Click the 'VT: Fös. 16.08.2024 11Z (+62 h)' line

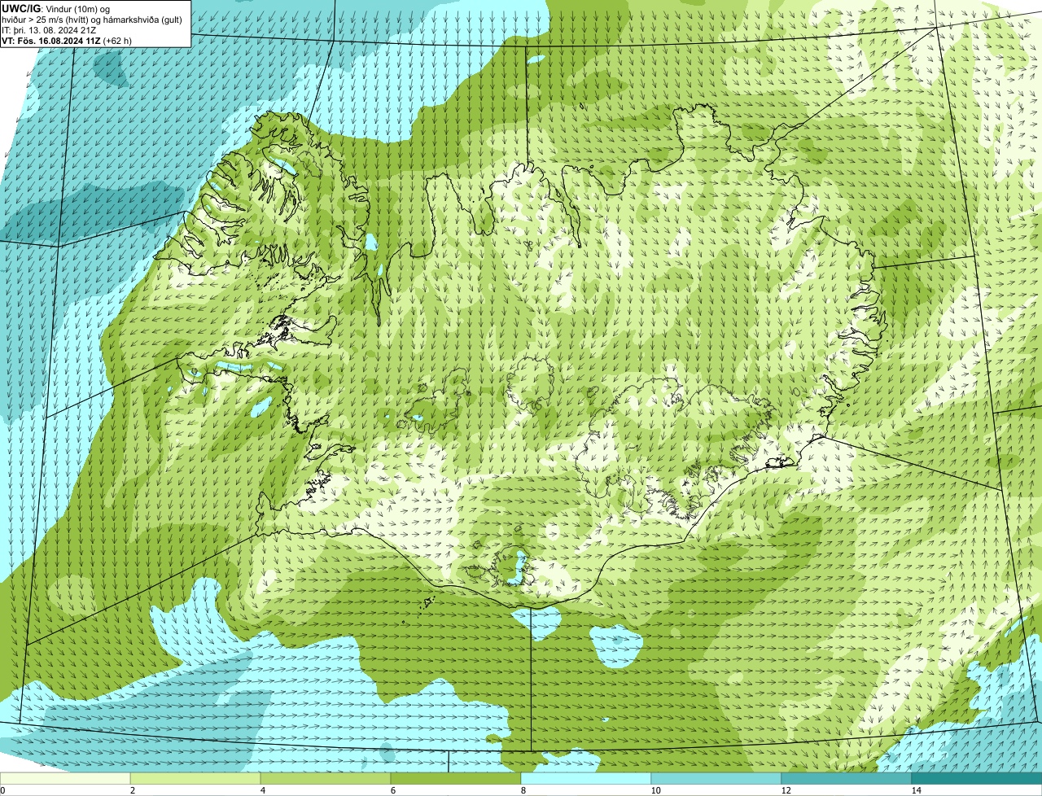pos(67,40)
